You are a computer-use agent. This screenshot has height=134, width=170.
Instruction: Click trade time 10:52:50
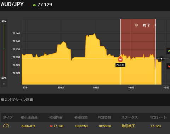tap(81, 126)
